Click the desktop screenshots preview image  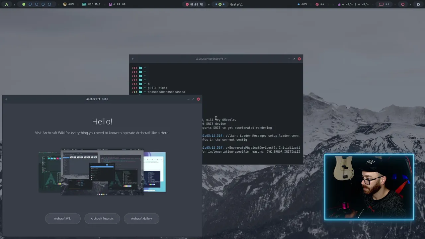coord(102,172)
